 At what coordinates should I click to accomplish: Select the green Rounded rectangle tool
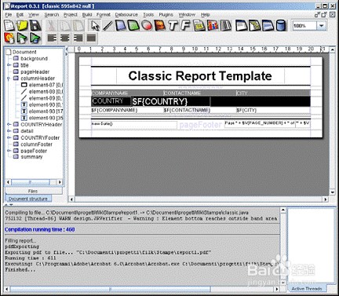pos(133,26)
